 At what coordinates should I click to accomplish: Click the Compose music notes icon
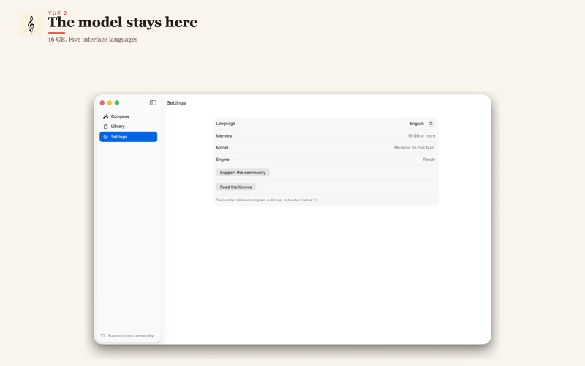105,116
